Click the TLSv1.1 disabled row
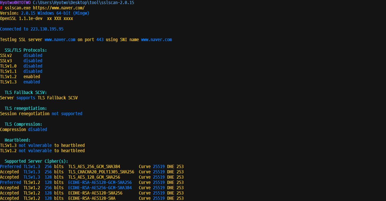This screenshot has width=386, height=201. (21, 71)
